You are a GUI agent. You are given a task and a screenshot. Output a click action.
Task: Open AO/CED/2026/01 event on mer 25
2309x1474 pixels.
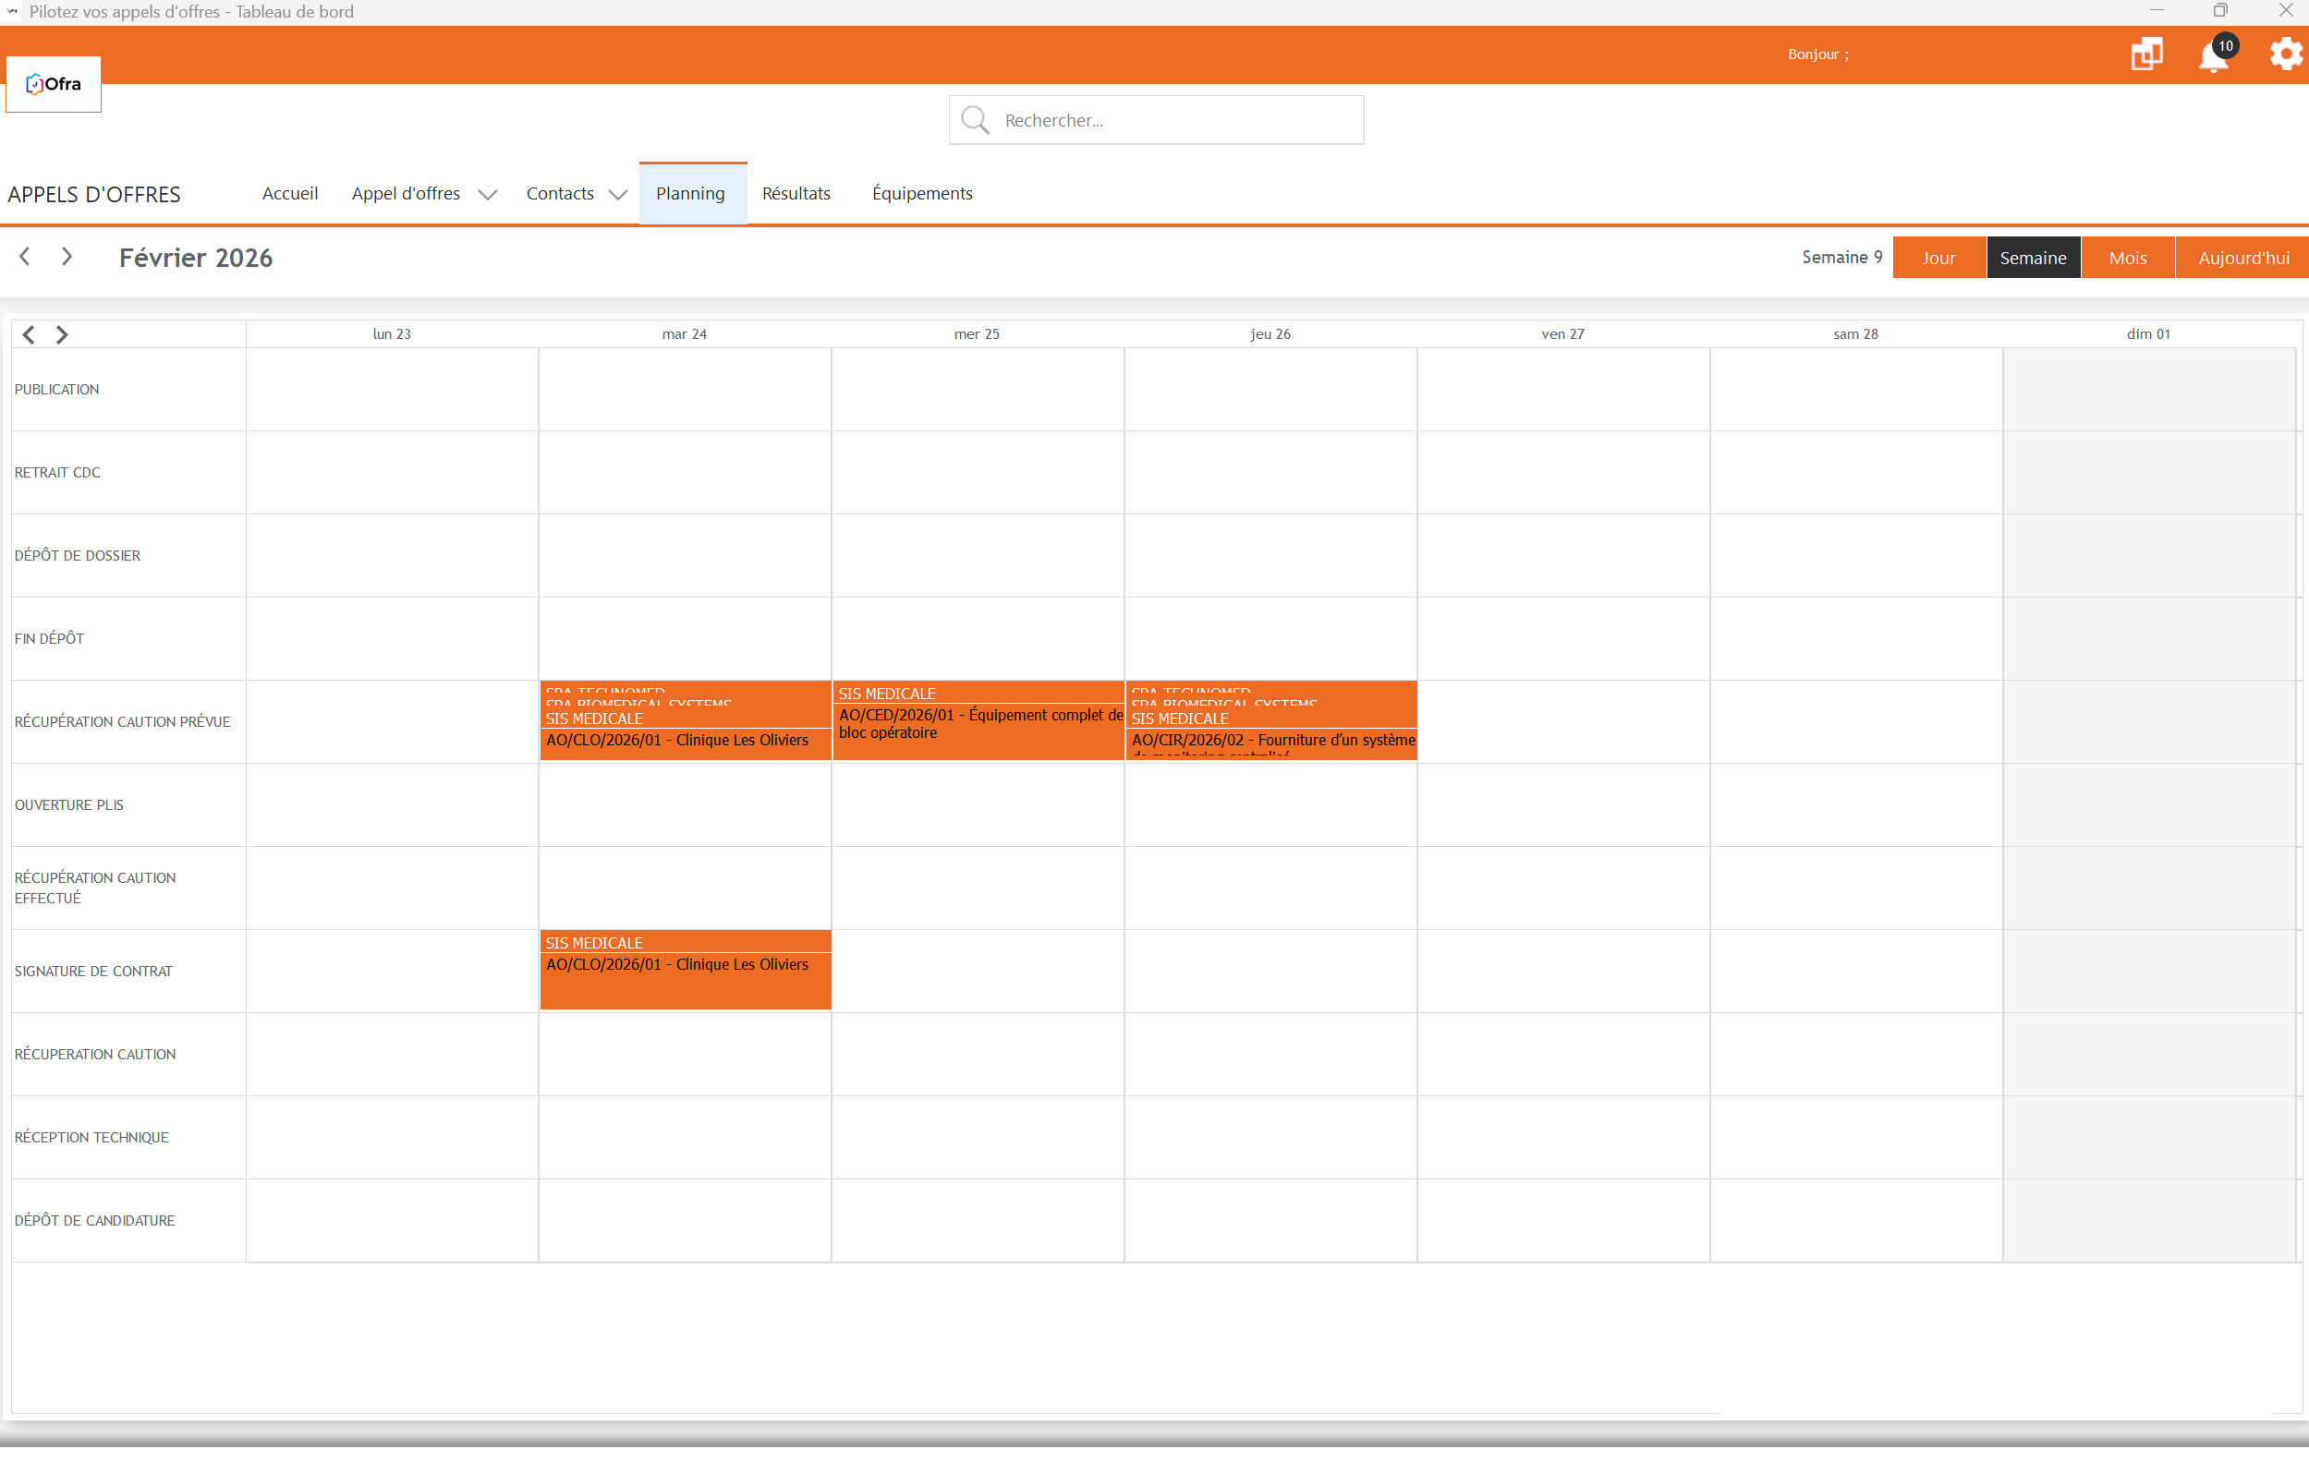[978, 725]
